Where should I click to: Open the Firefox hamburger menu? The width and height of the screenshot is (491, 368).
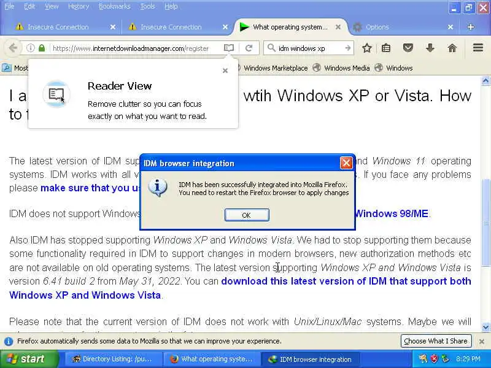click(x=478, y=48)
